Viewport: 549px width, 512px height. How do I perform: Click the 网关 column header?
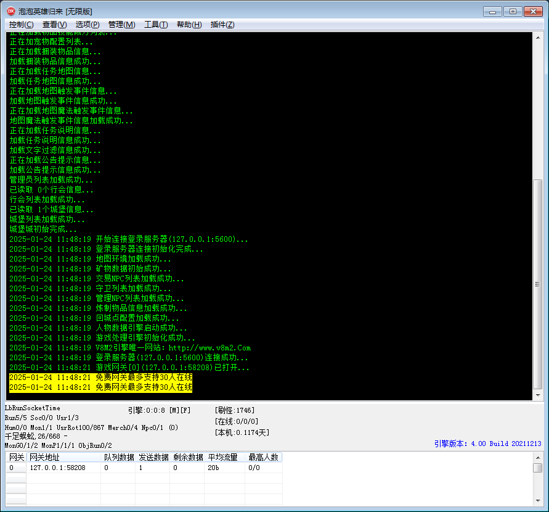(17, 457)
